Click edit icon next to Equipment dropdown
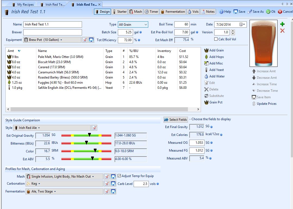 pyautogui.click(x=85, y=40)
